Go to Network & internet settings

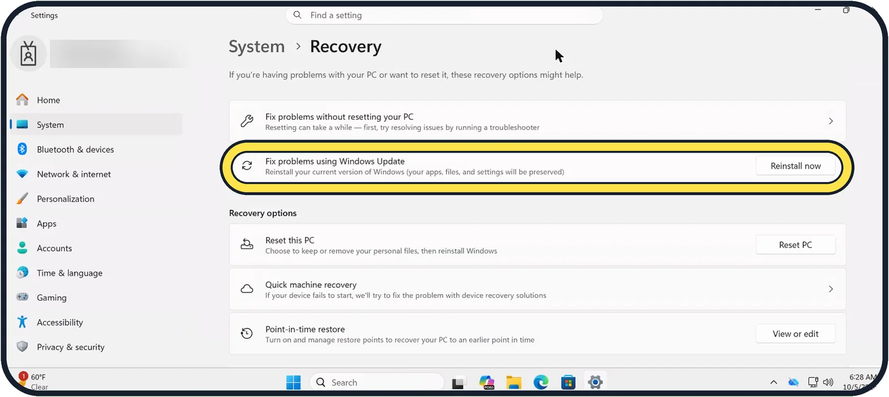[x=96, y=174]
